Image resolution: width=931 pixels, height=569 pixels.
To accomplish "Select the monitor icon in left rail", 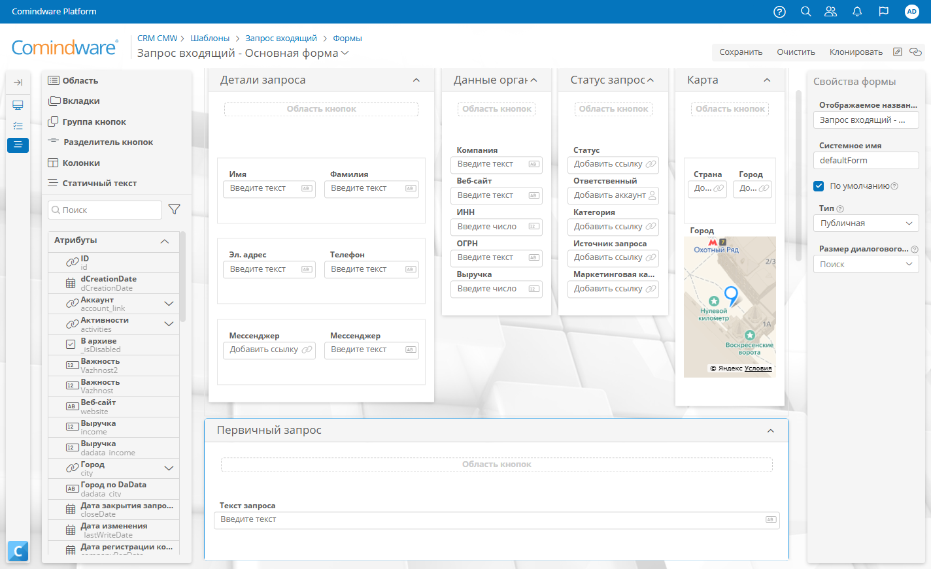I will click(18, 105).
